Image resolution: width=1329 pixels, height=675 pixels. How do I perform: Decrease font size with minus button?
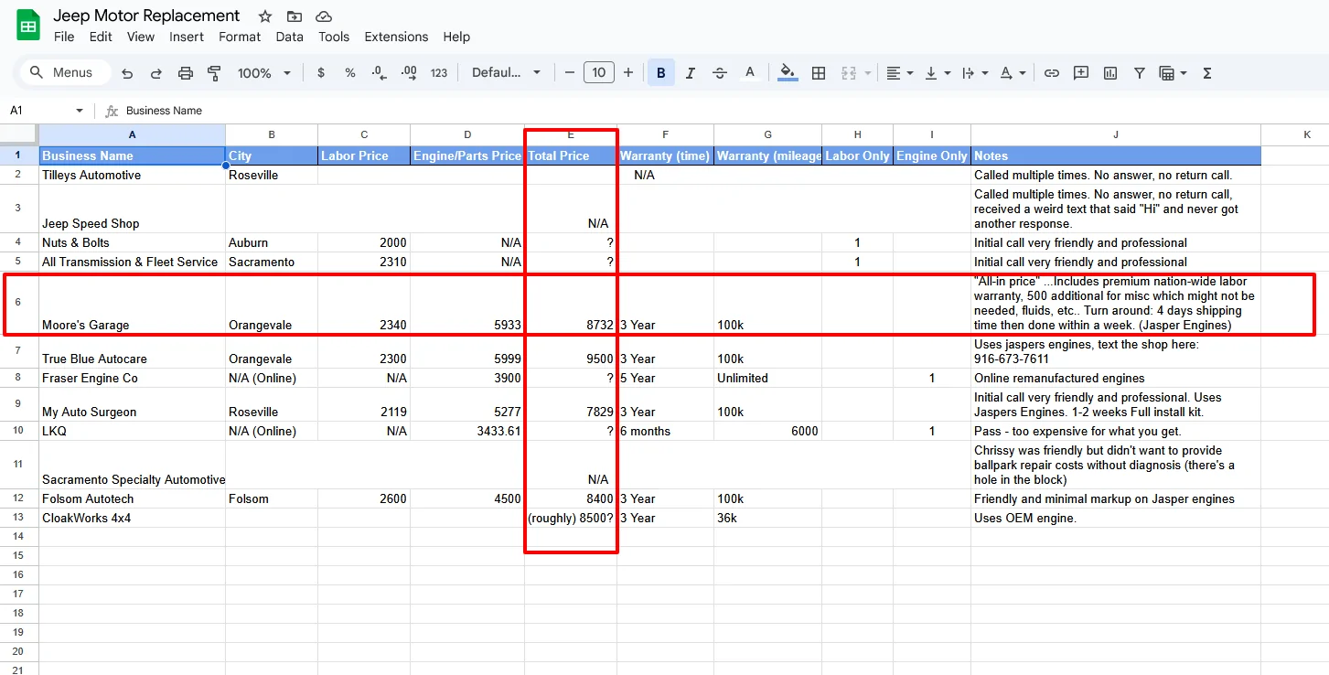pyautogui.click(x=569, y=73)
